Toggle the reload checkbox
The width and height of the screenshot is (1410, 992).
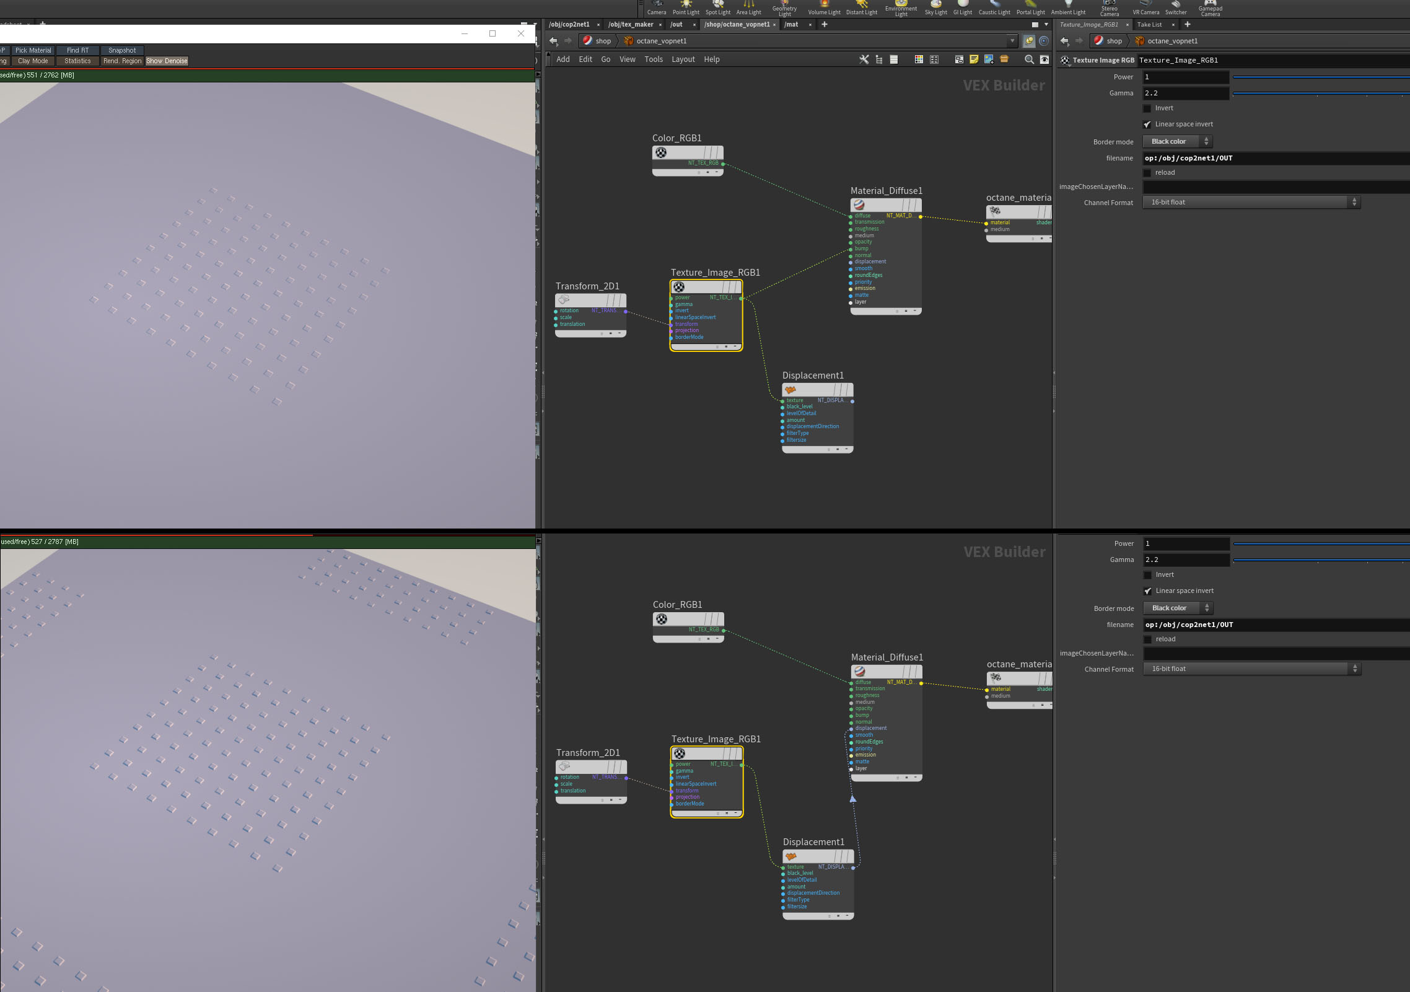[x=1147, y=173]
